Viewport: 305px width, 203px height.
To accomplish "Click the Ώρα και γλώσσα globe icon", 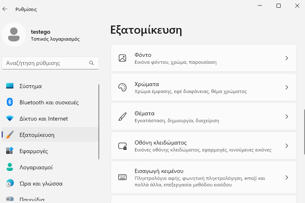I will [10, 184].
